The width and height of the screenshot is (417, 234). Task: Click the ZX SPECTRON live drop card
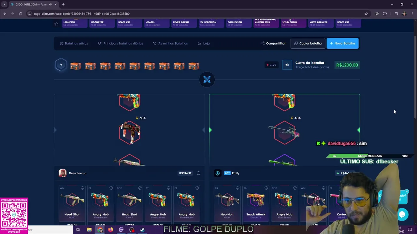pyautogui.click(x=211, y=23)
